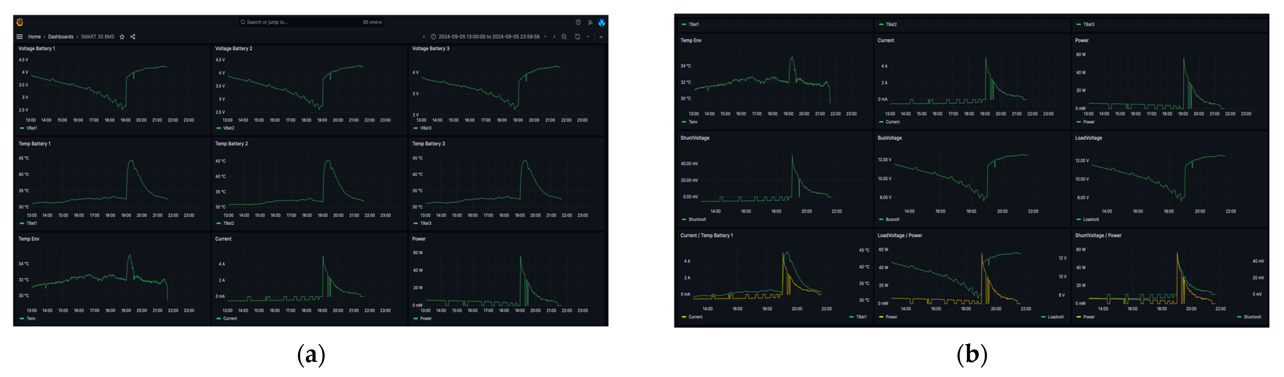Click the share dashboard icon

[x=132, y=37]
